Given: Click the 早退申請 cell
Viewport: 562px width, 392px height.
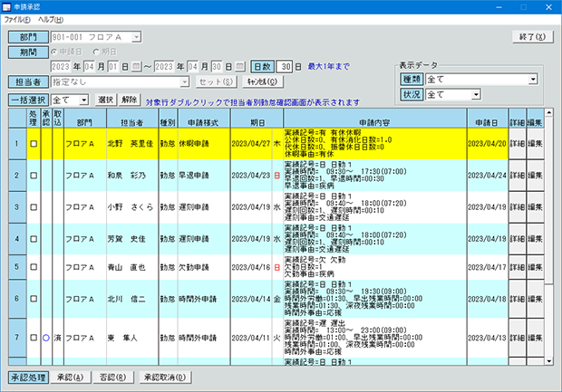Looking at the screenshot, I should tap(204, 176).
